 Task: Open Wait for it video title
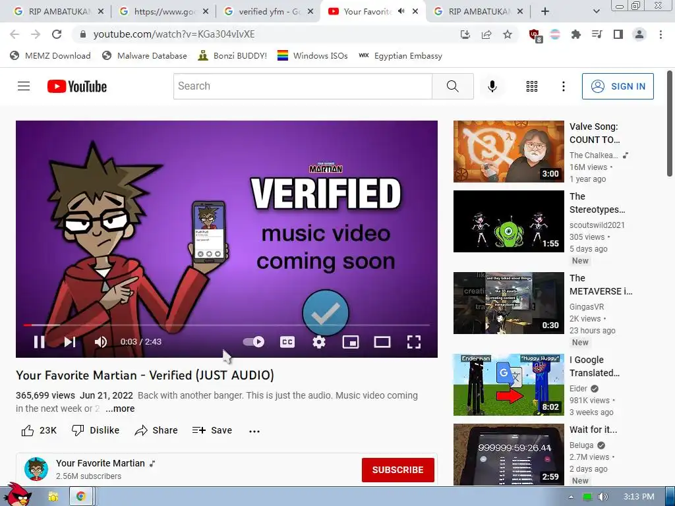click(593, 430)
